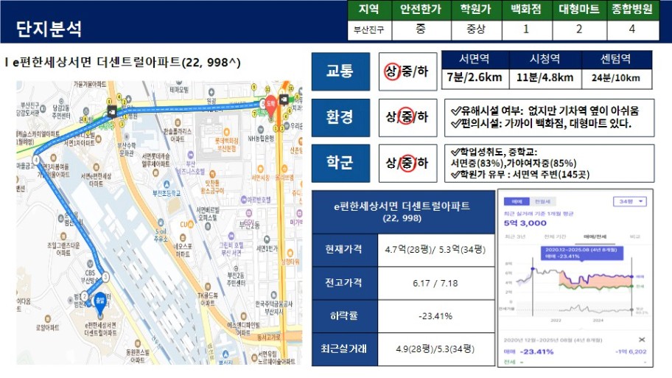Click the 학군 category button
672x378 pixels.
pos(340,164)
